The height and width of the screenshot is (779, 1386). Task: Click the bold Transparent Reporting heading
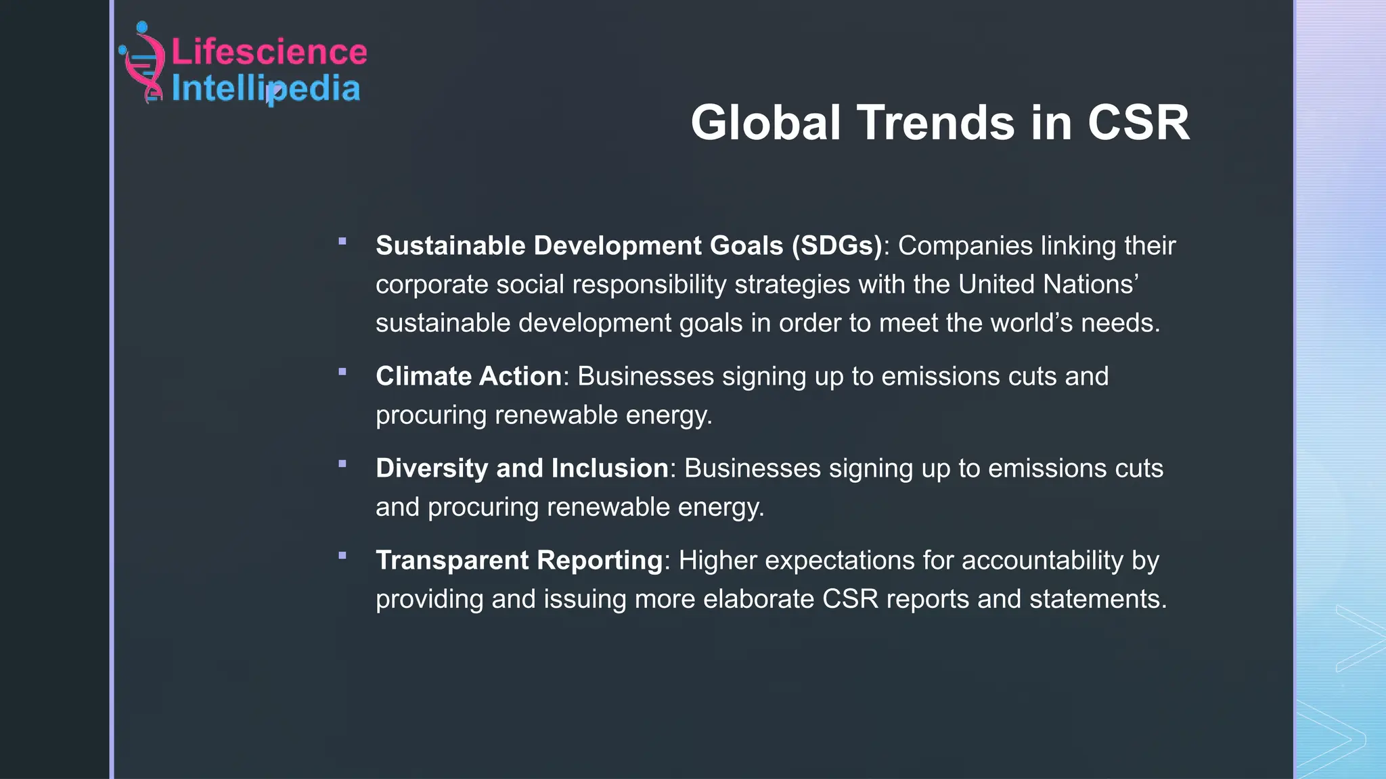[x=519, y=560]
